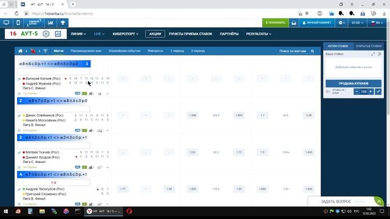Add Олейников vs Московкин match to favorites star
Screen dimensions: 390x219
(19, 130)
